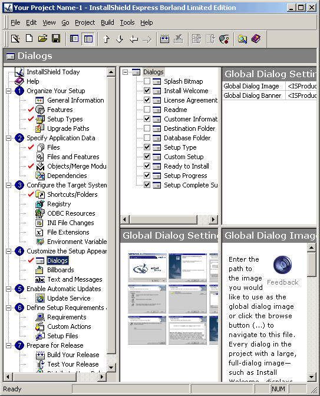
Task: Click the Feedback link text
Action: (283, 282)
